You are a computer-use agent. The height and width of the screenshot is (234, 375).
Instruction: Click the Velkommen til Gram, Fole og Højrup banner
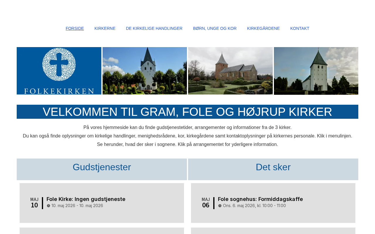pyautogui.click(x=187, y=112)
